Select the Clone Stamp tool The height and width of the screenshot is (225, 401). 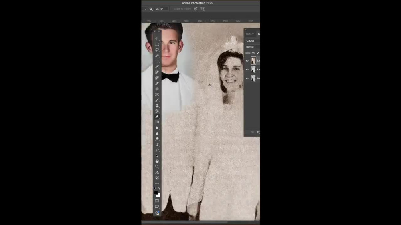click(x=157, y=106)
